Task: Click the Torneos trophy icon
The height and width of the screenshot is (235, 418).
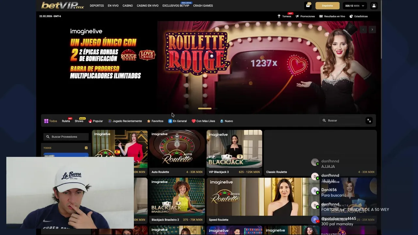Action: tap(279, 16)
